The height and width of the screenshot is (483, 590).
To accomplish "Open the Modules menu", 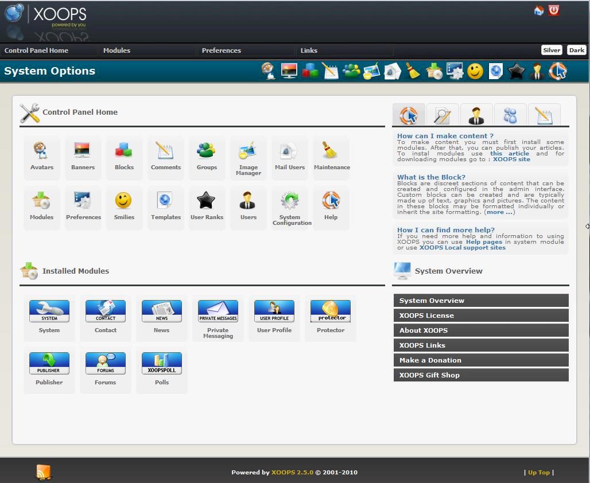I will [x=117, y=50].
